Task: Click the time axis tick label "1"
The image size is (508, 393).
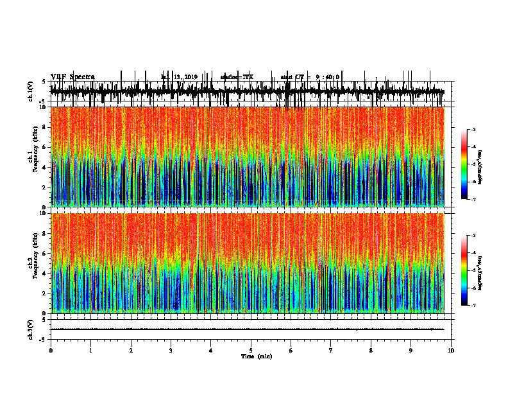Action: tap(90, 351)
